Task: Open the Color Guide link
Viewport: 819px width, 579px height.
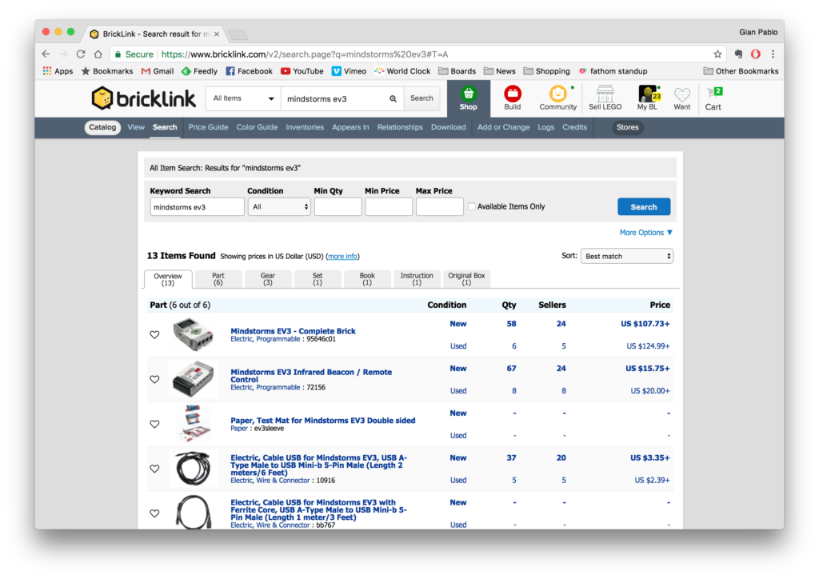Action: coord(257,127)
